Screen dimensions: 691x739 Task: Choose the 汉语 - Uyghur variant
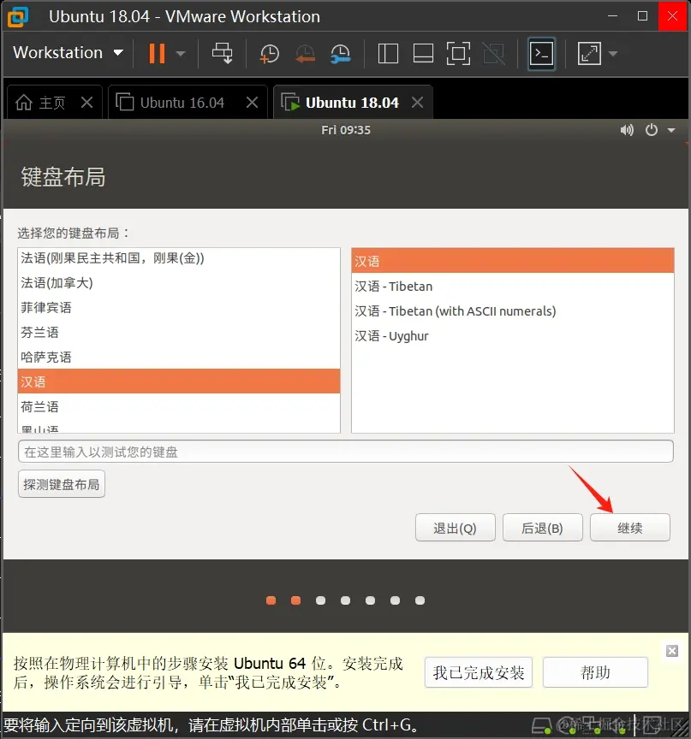[x=513, y=336]
